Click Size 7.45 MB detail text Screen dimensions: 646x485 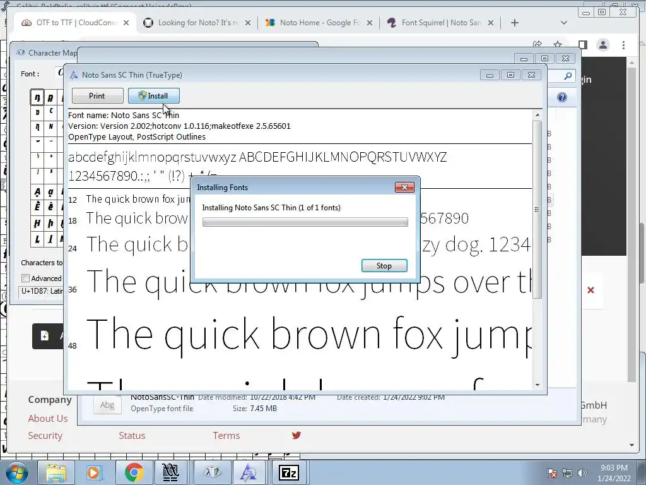pyautogui.click(x=255, y=409)
